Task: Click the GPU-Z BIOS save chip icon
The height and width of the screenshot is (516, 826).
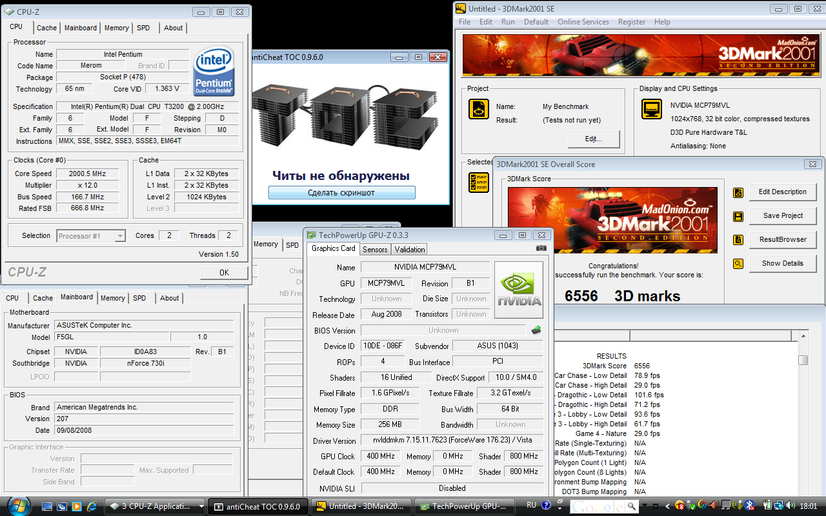Action: point(536,330)
